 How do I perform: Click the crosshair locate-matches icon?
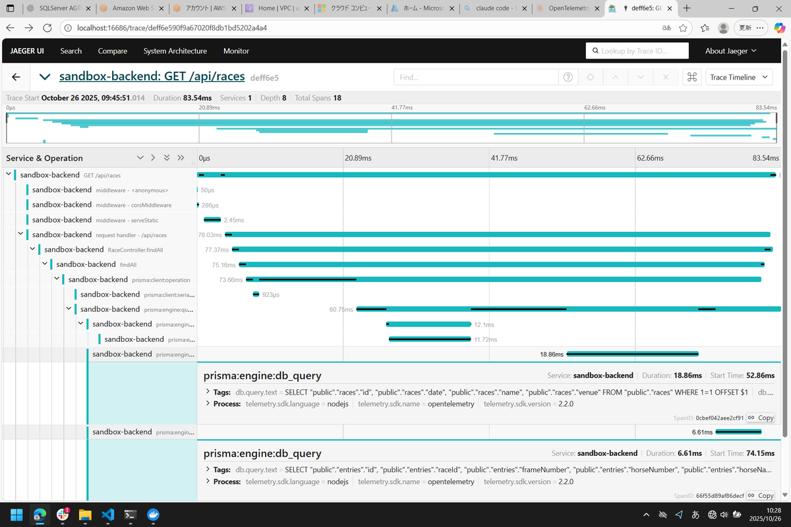(x=591, y=77)
